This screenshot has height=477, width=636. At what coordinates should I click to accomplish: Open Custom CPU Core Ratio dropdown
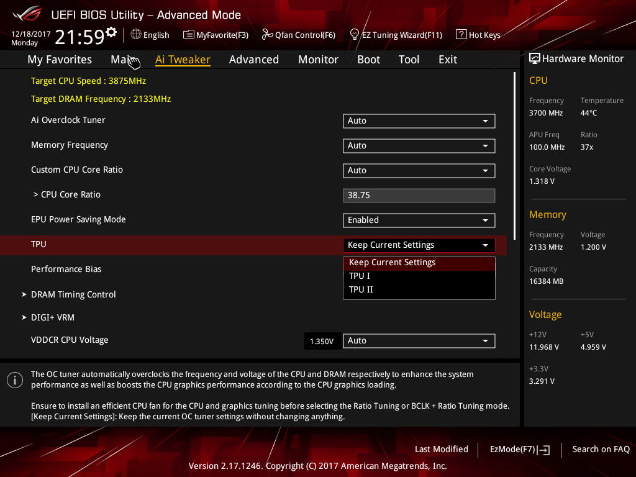coord(419,170)
